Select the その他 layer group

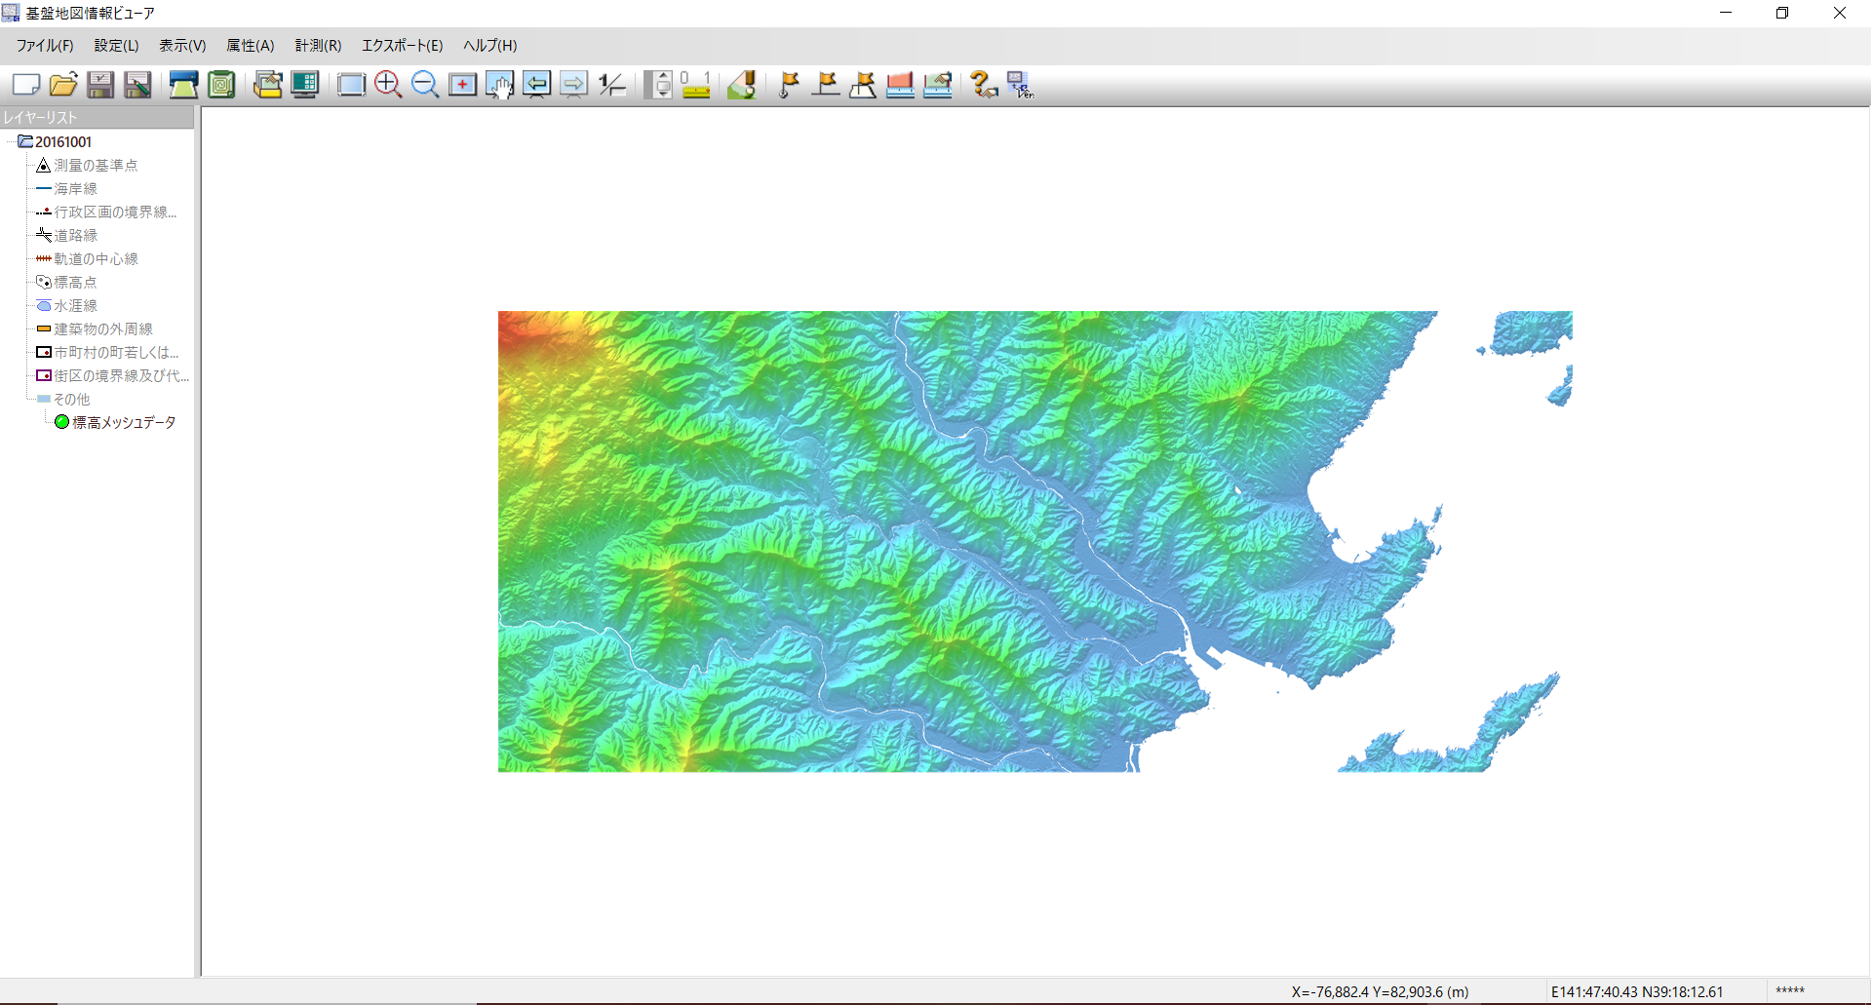(71, 400)
